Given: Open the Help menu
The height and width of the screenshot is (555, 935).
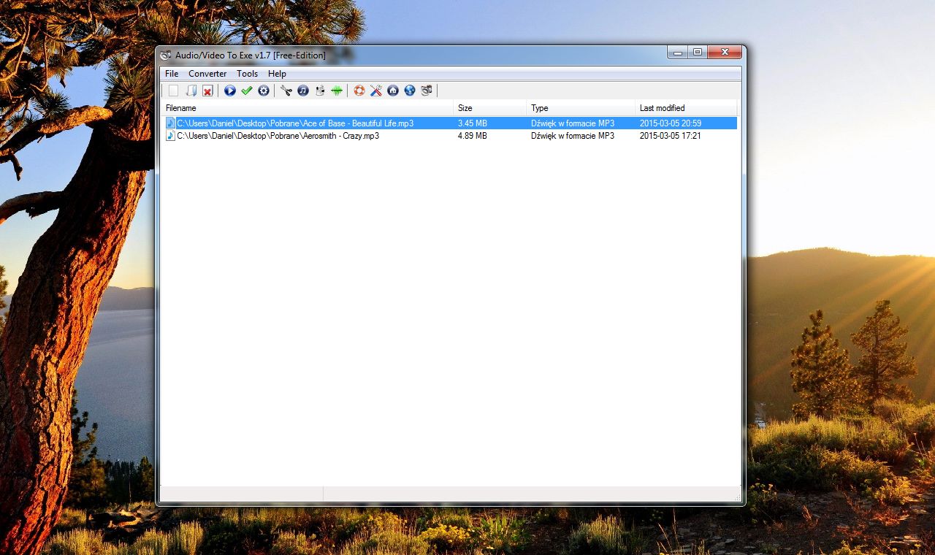Looking at the screenshot, I should tap(277, 74).
